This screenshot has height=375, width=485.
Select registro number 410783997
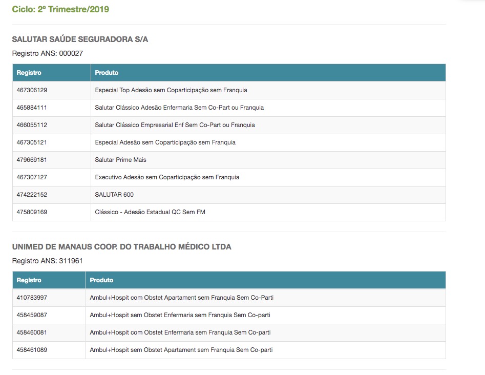click(x=32, y=298)
